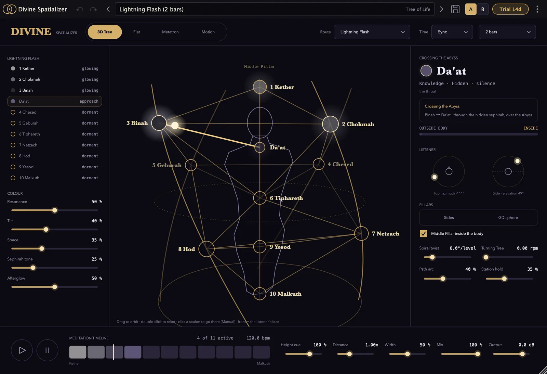
Task: Click the Da'at colour circle in header
Action: [x=426, y=71]
